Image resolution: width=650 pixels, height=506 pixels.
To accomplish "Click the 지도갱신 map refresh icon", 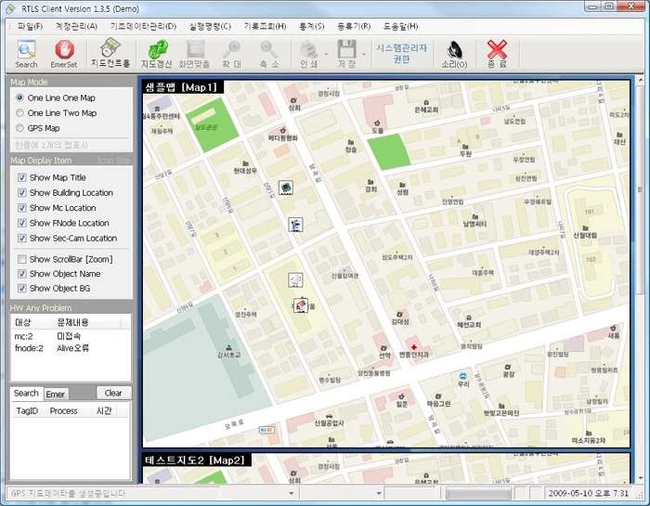I will click(156, 54).
